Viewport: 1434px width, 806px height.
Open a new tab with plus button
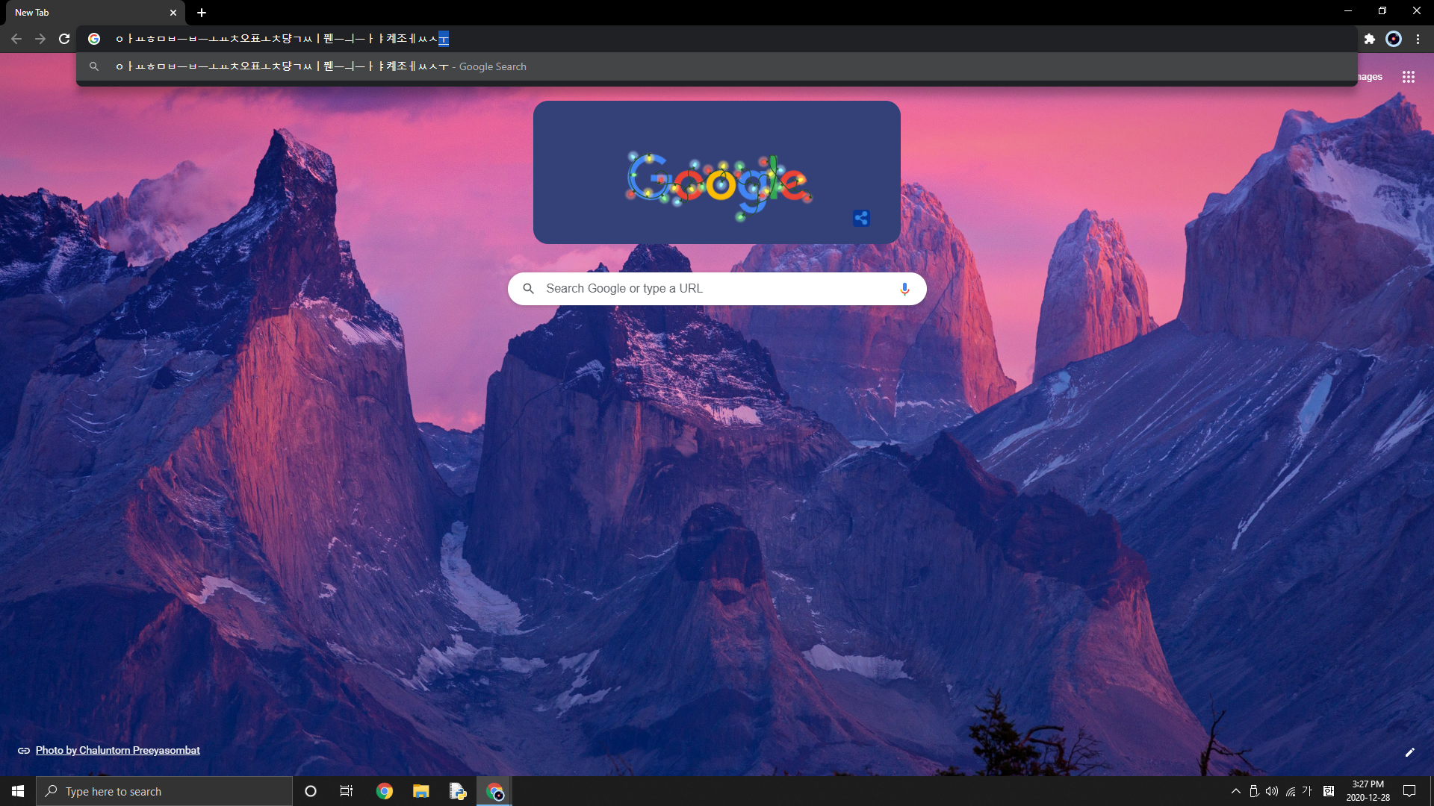tap(202, 13)
